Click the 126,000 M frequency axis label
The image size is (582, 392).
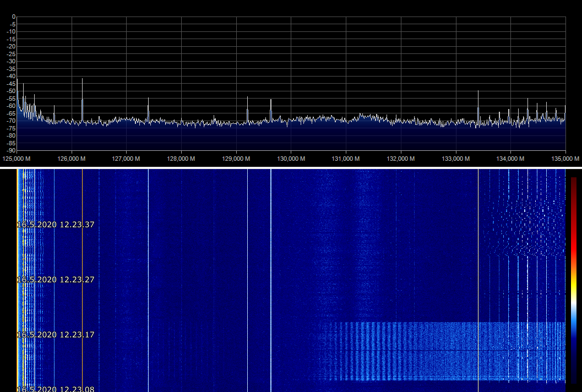click(72, 159)
